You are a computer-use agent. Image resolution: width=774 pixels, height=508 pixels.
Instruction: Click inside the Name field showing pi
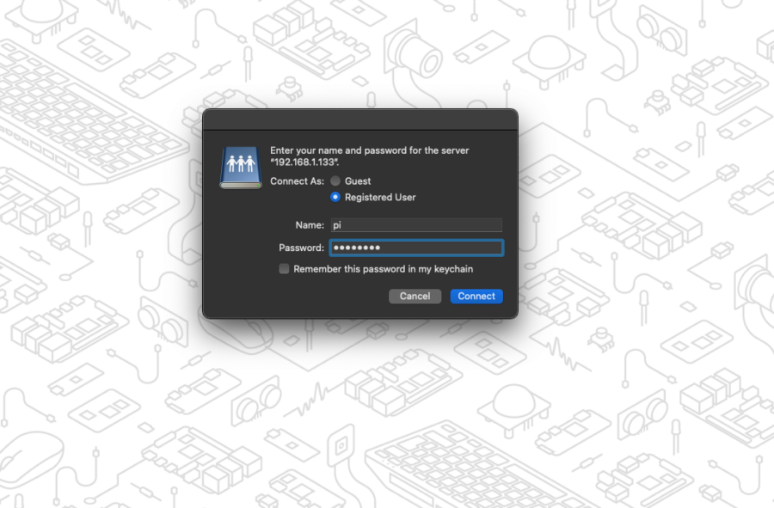pyautogui.click(x=416, y=224)
